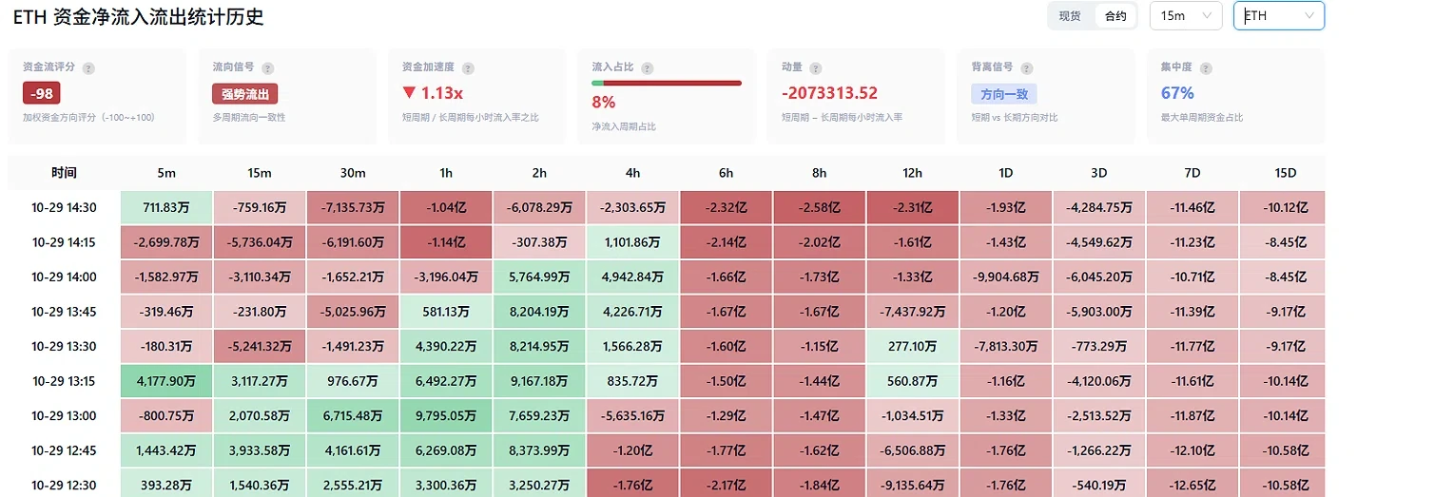Click the 15D column header
Viewport: 1454px width, 497px height.
tap(1283, 173)
